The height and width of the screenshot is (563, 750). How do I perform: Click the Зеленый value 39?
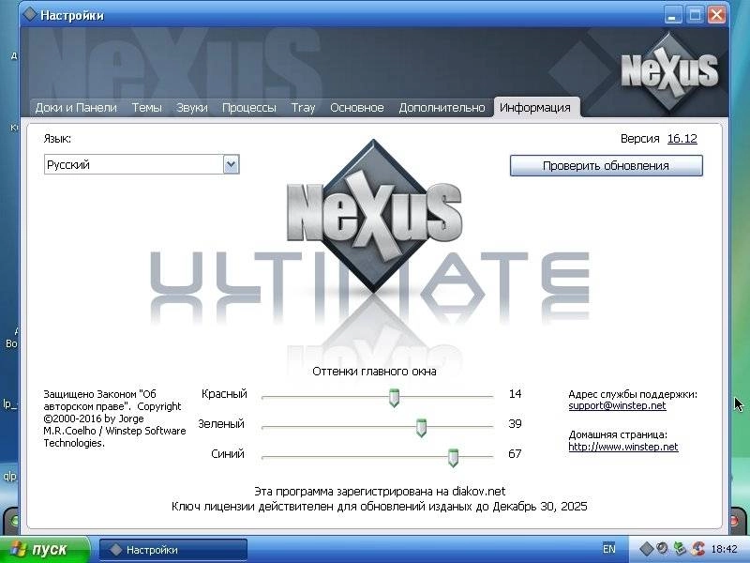pyautogui.click(x=515, y=424)
